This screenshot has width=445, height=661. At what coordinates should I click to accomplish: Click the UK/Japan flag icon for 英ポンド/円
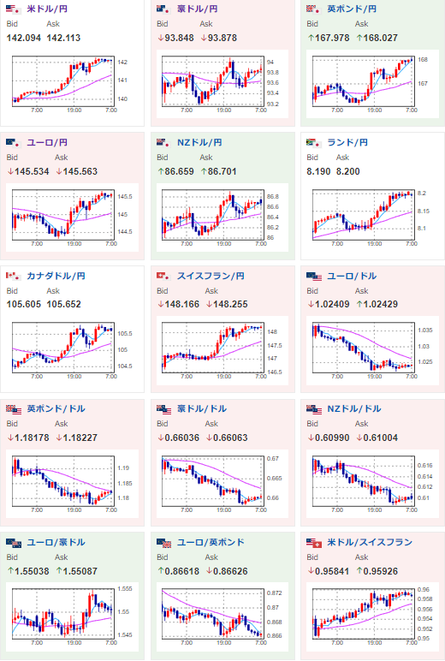[313, 9]
